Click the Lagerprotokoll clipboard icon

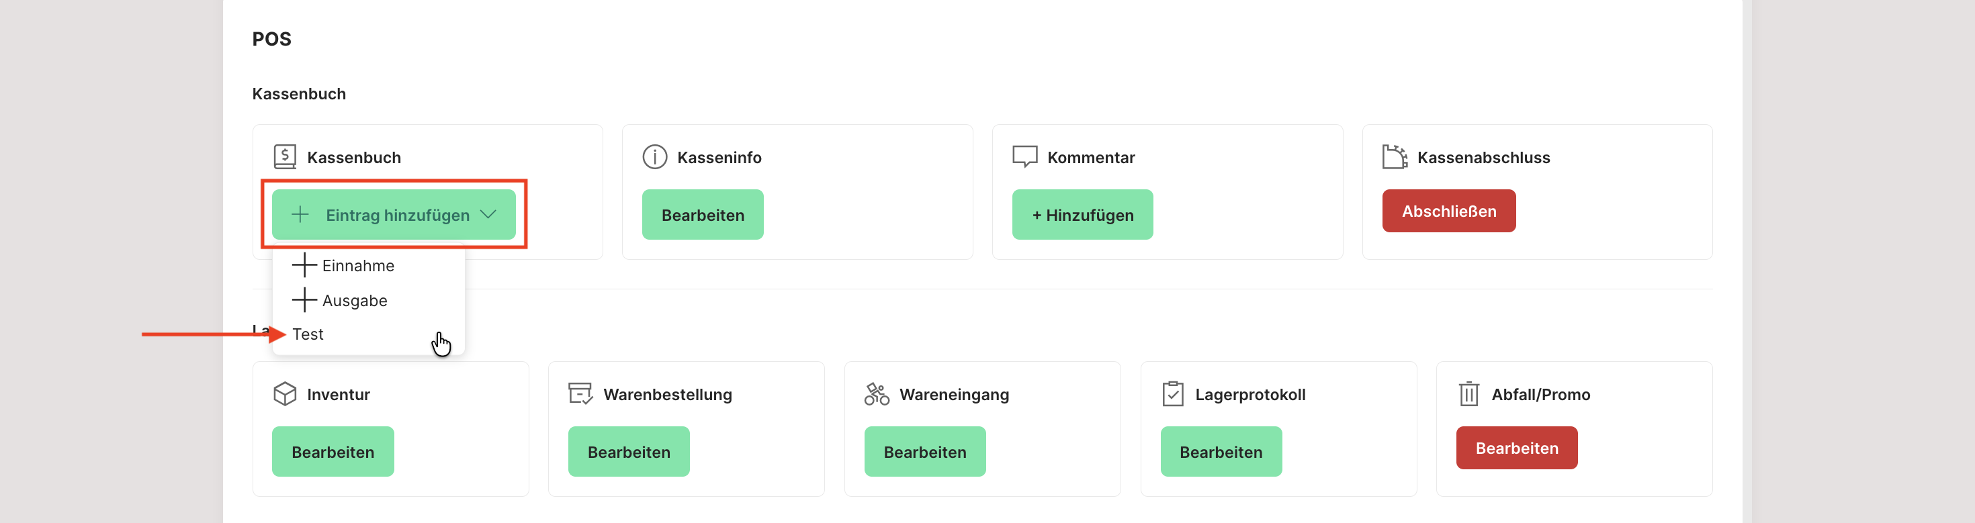point(1172,393)
